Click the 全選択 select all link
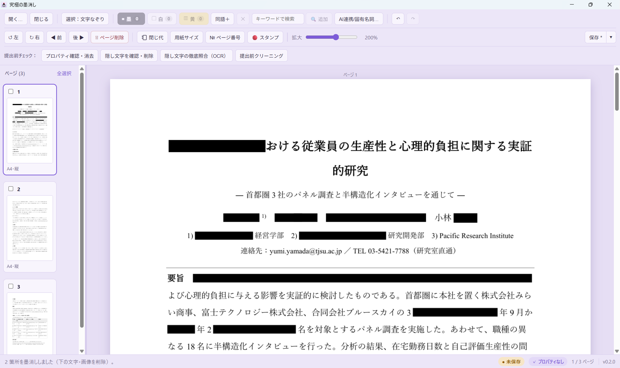Screen dimensions: 620x368 tap(64, 74)
